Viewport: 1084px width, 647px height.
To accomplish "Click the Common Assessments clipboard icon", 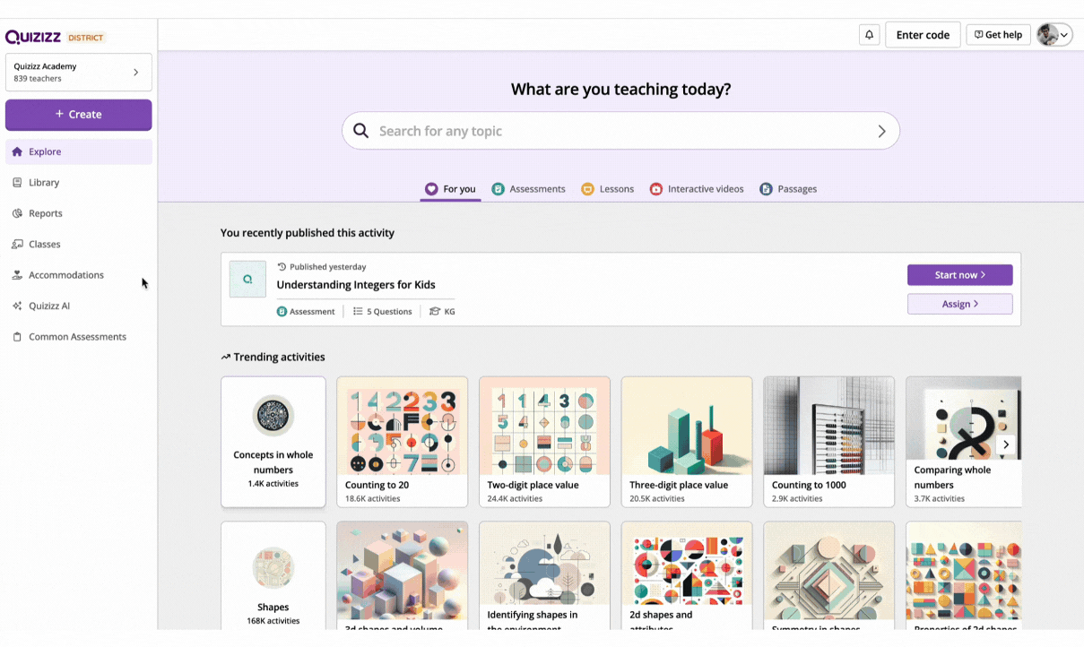I will tap(17, 337).
